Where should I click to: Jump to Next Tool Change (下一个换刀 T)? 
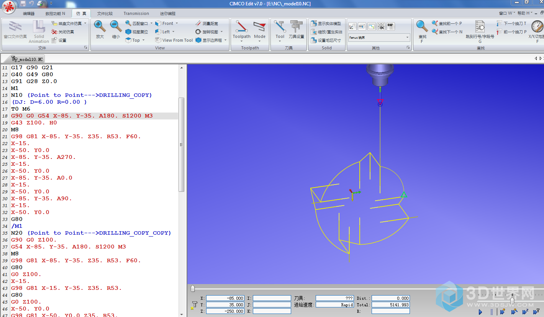[x=511, y=23]
